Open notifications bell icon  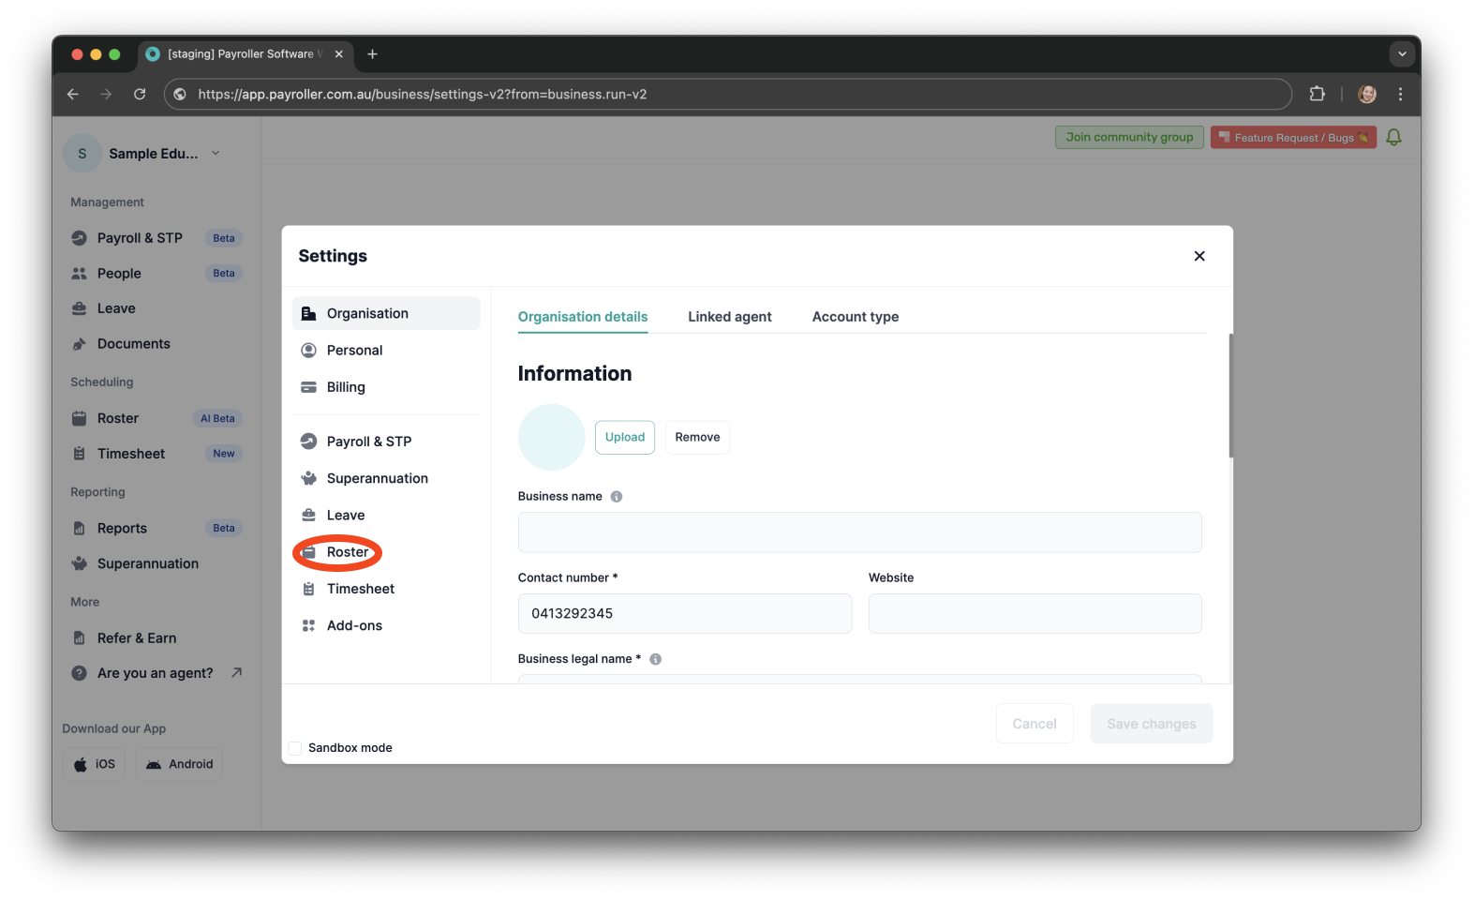(x=1393, y=137)
